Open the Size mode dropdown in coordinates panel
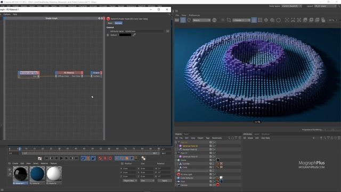Image resolution: width=341 pixels, height=192 pixels. 147,181
